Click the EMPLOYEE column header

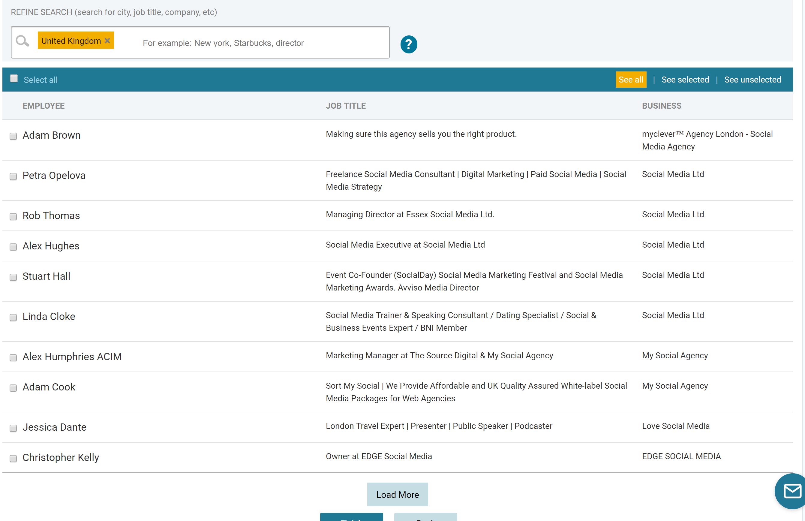[44, 106]
